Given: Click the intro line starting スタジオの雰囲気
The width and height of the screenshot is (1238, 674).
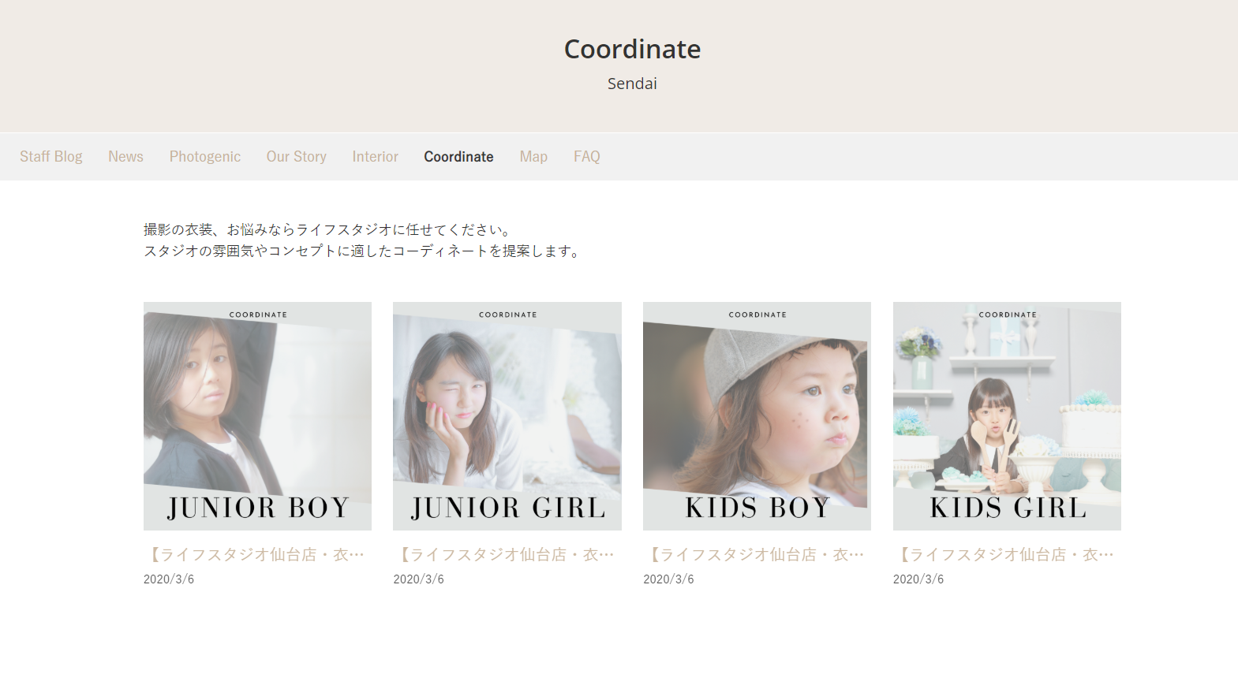Looking at the screenshot, I should coord(364,251).
